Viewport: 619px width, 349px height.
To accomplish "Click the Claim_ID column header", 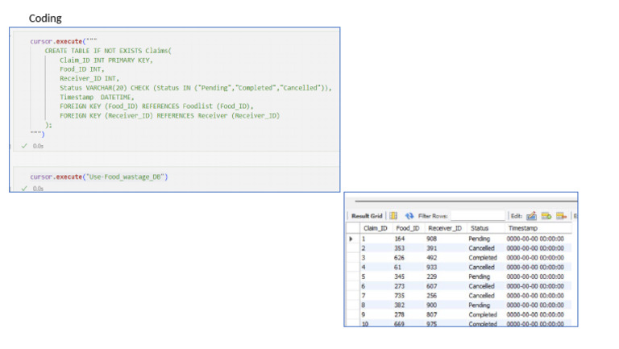I will coord(376,228).
